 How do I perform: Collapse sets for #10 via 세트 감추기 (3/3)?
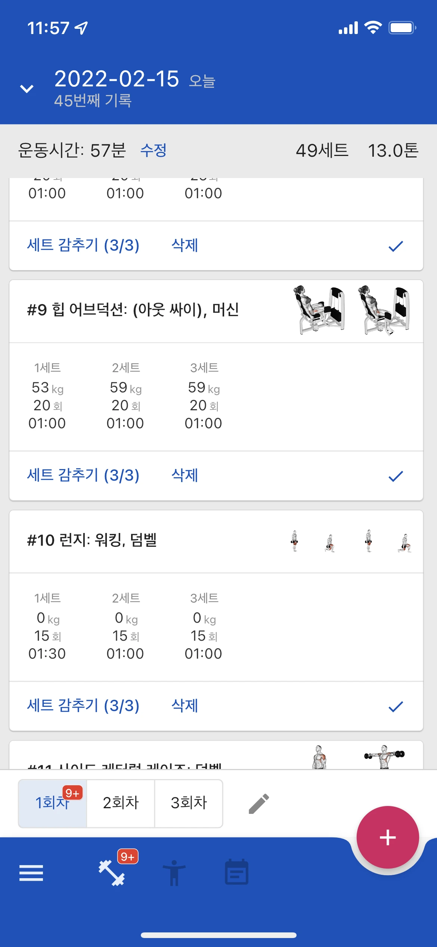83,706
